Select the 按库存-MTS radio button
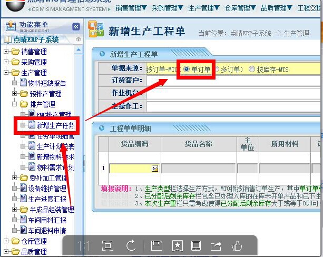 252,69
